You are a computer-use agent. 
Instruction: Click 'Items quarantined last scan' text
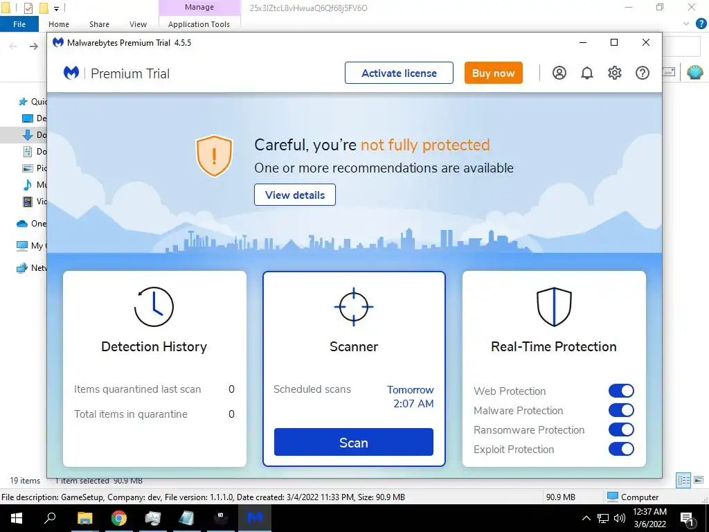(138, 389)
